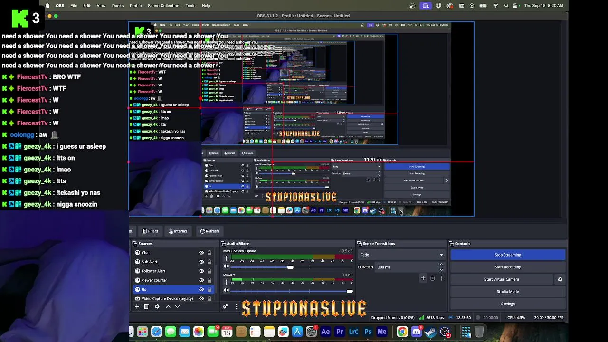Move selected source up with arrow
Viewport: 608px width, 342px height.
[168, 307]
